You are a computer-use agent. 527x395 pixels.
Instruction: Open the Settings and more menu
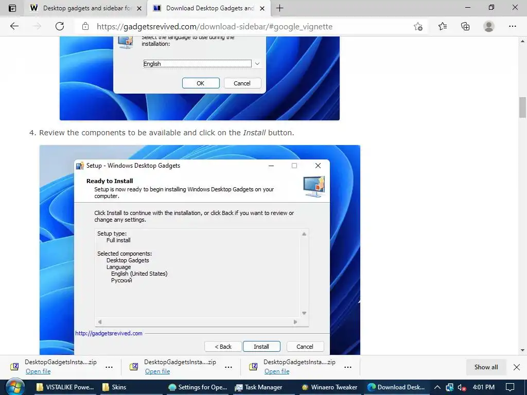512,26
